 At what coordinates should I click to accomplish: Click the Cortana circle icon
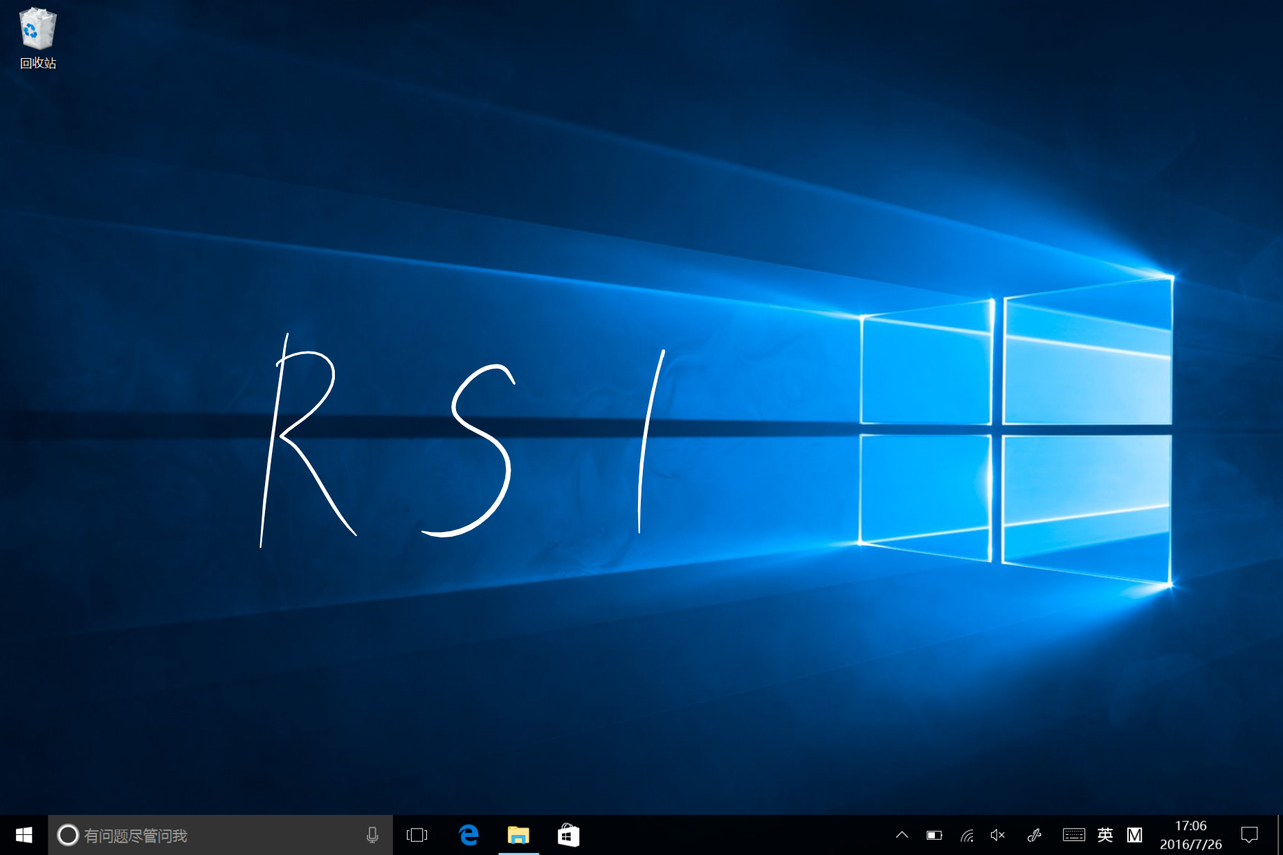pos(68,835)
